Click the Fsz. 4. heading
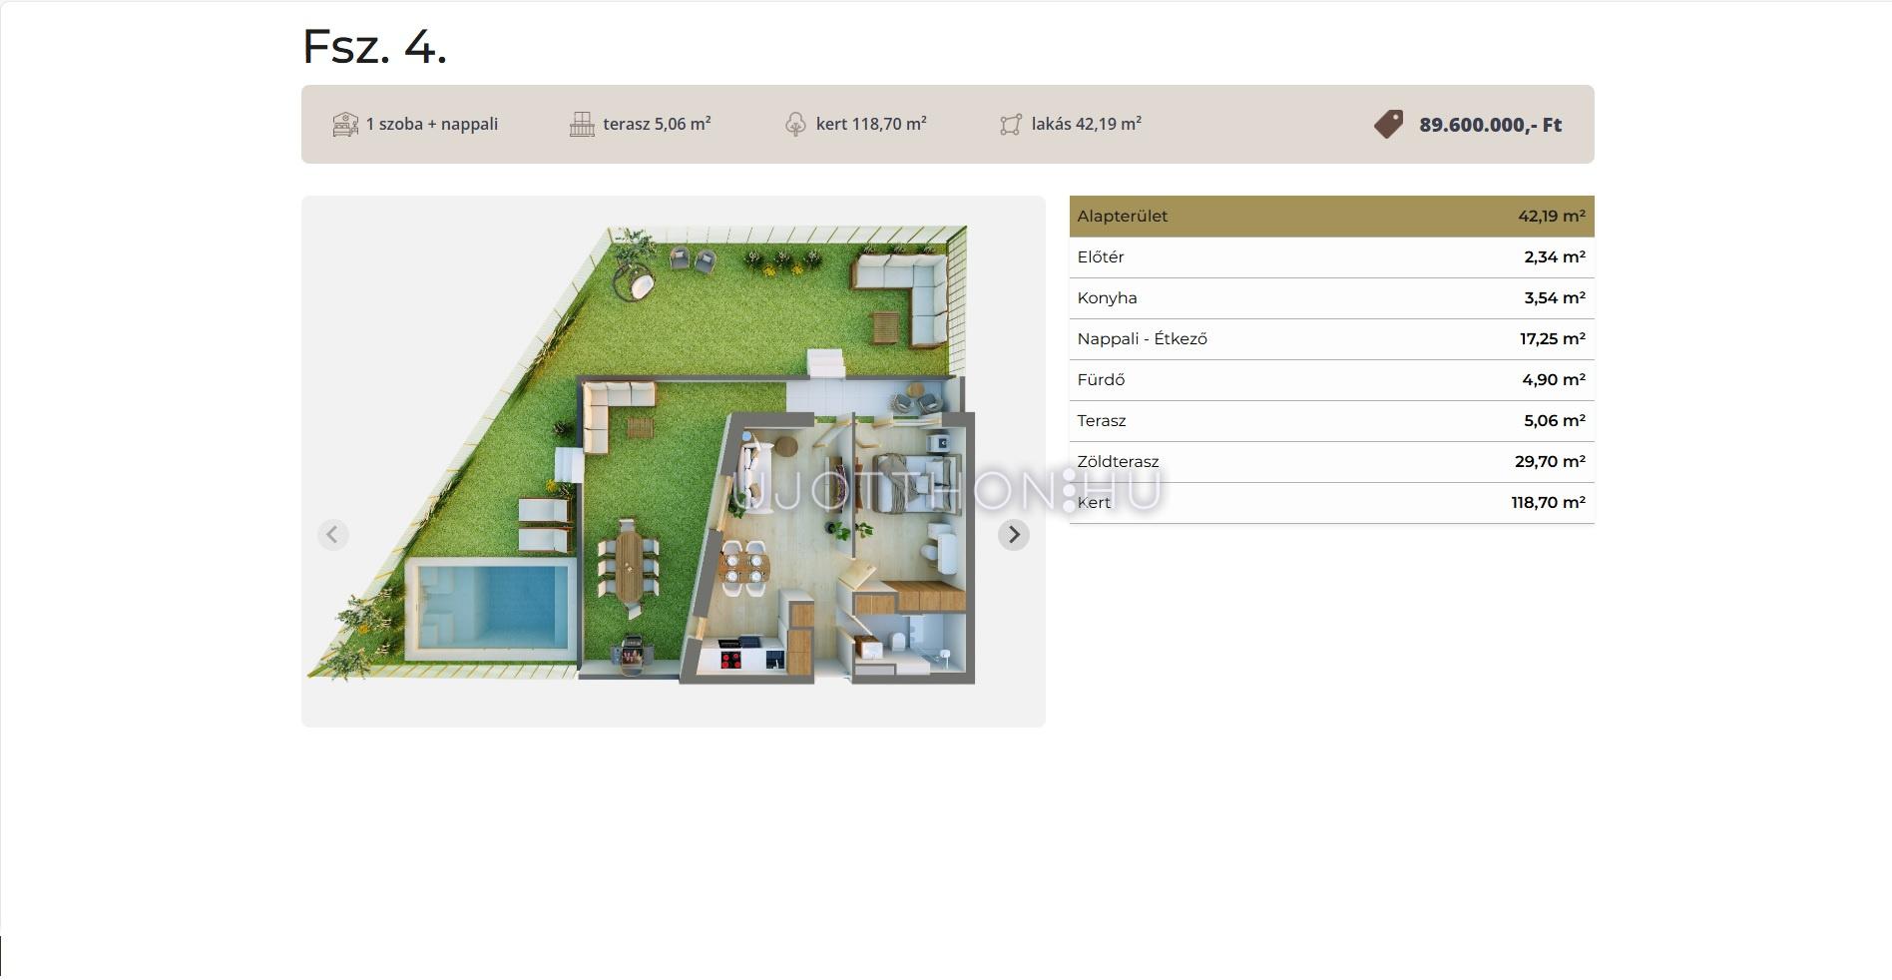The width and height of the screenshot is (1892, 980). coord(374,47)
